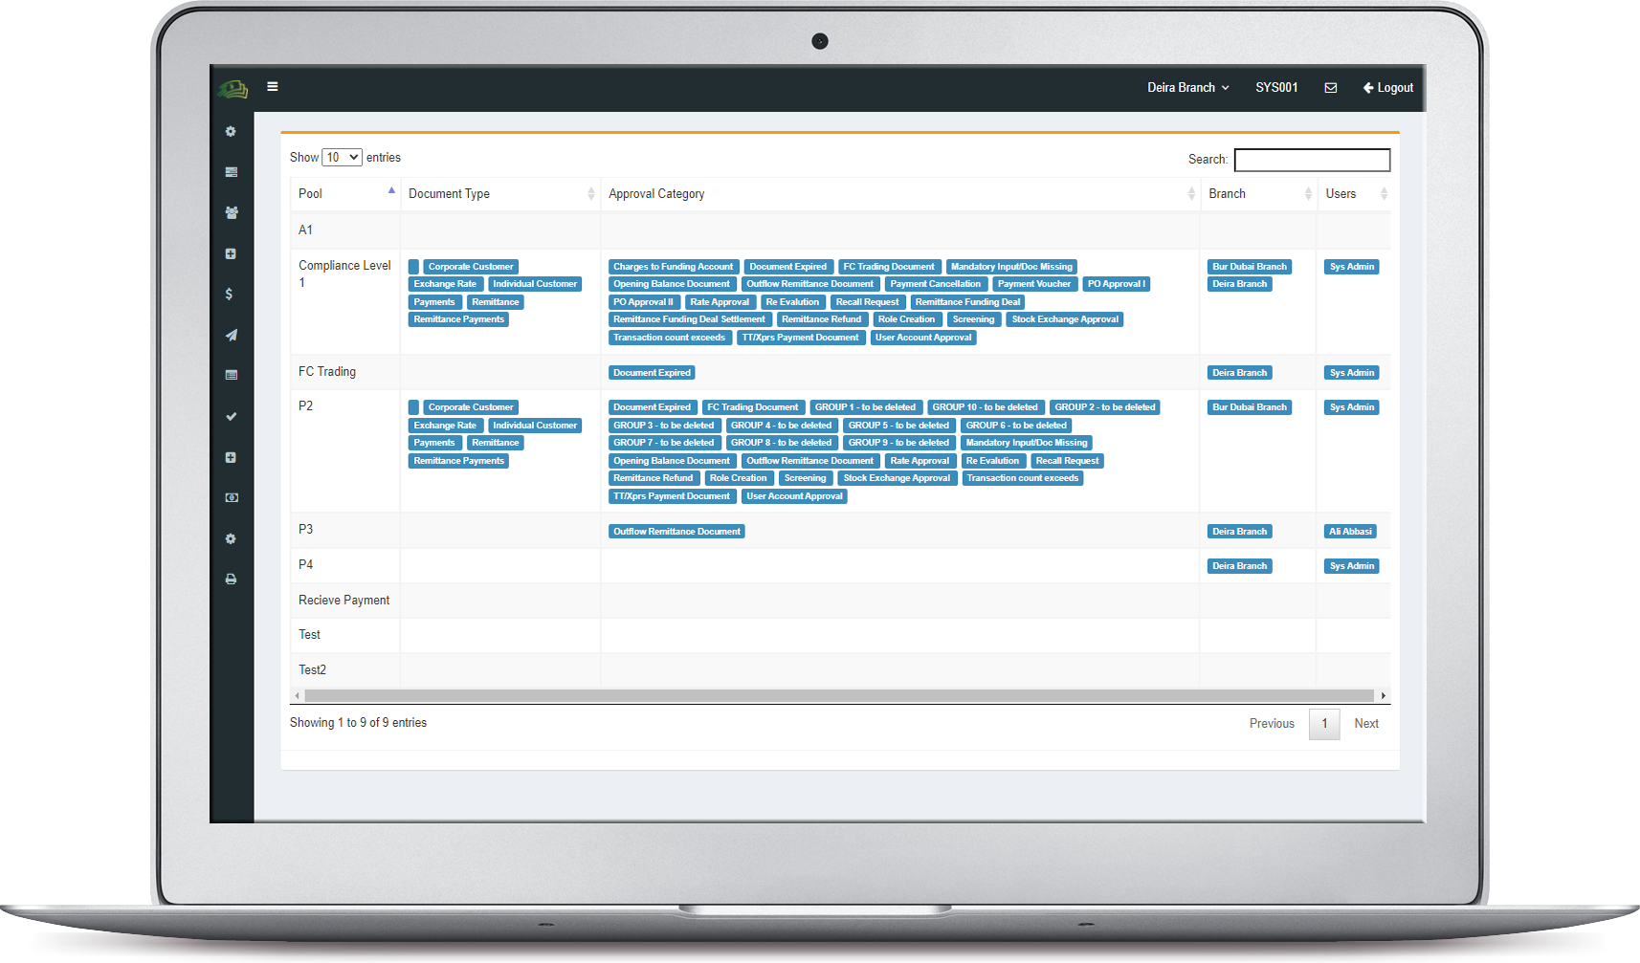The width and height of the screenshot is (1640, 963).
Task: Open the server/storage icon in sidebar
Action: [231, 172]
